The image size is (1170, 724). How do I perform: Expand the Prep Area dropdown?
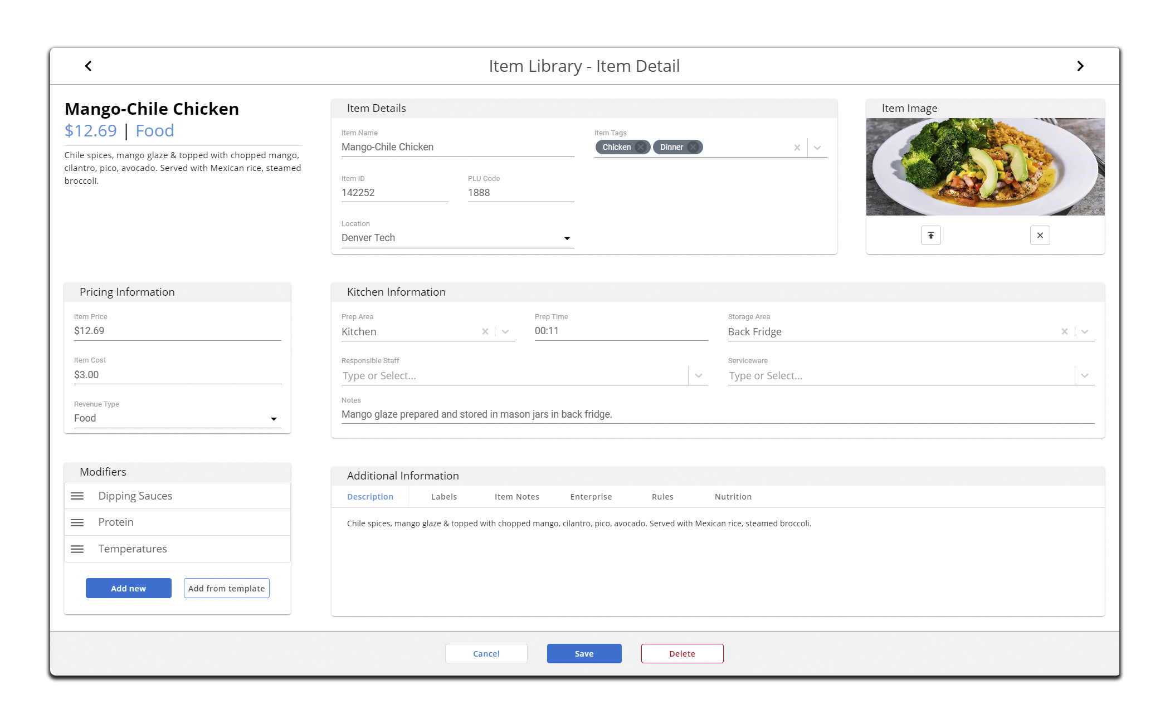pos(505,331)
